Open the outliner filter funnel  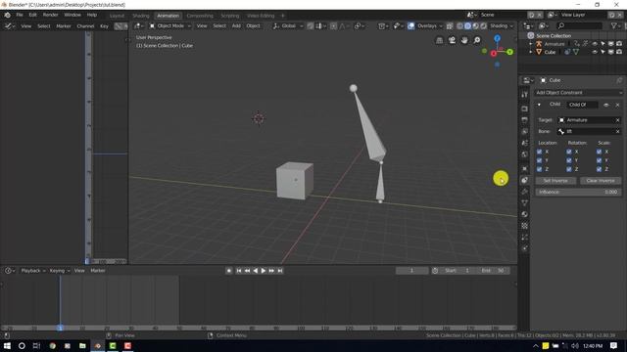[x=614, y=26]
